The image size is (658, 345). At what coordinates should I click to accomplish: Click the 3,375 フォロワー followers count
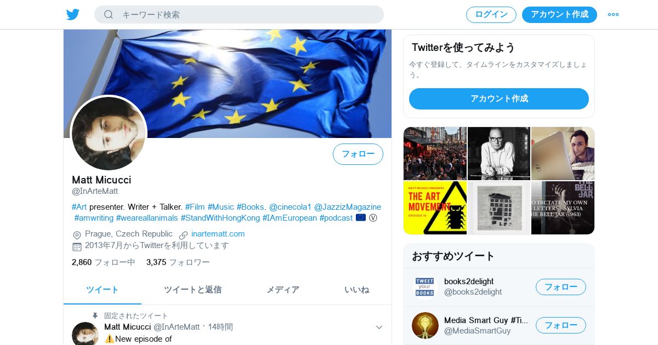[x=178, y=262]
